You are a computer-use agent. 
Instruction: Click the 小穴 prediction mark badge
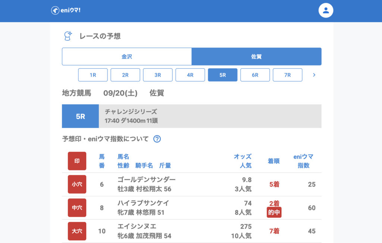pos(77,184)
